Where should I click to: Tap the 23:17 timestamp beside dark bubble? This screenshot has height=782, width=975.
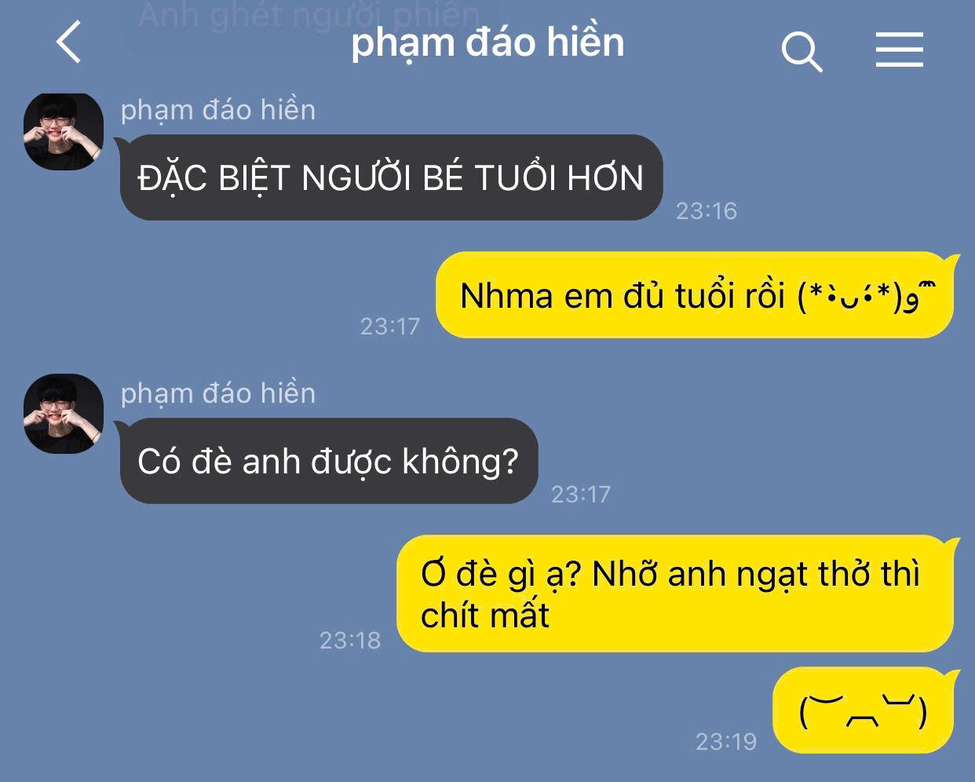click(581, 494)
